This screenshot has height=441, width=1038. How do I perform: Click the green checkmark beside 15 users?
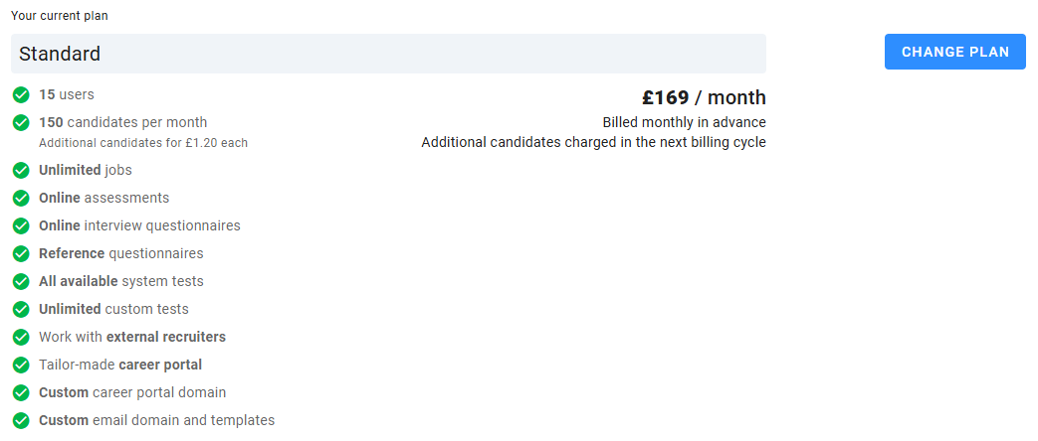tap(20, 95)
